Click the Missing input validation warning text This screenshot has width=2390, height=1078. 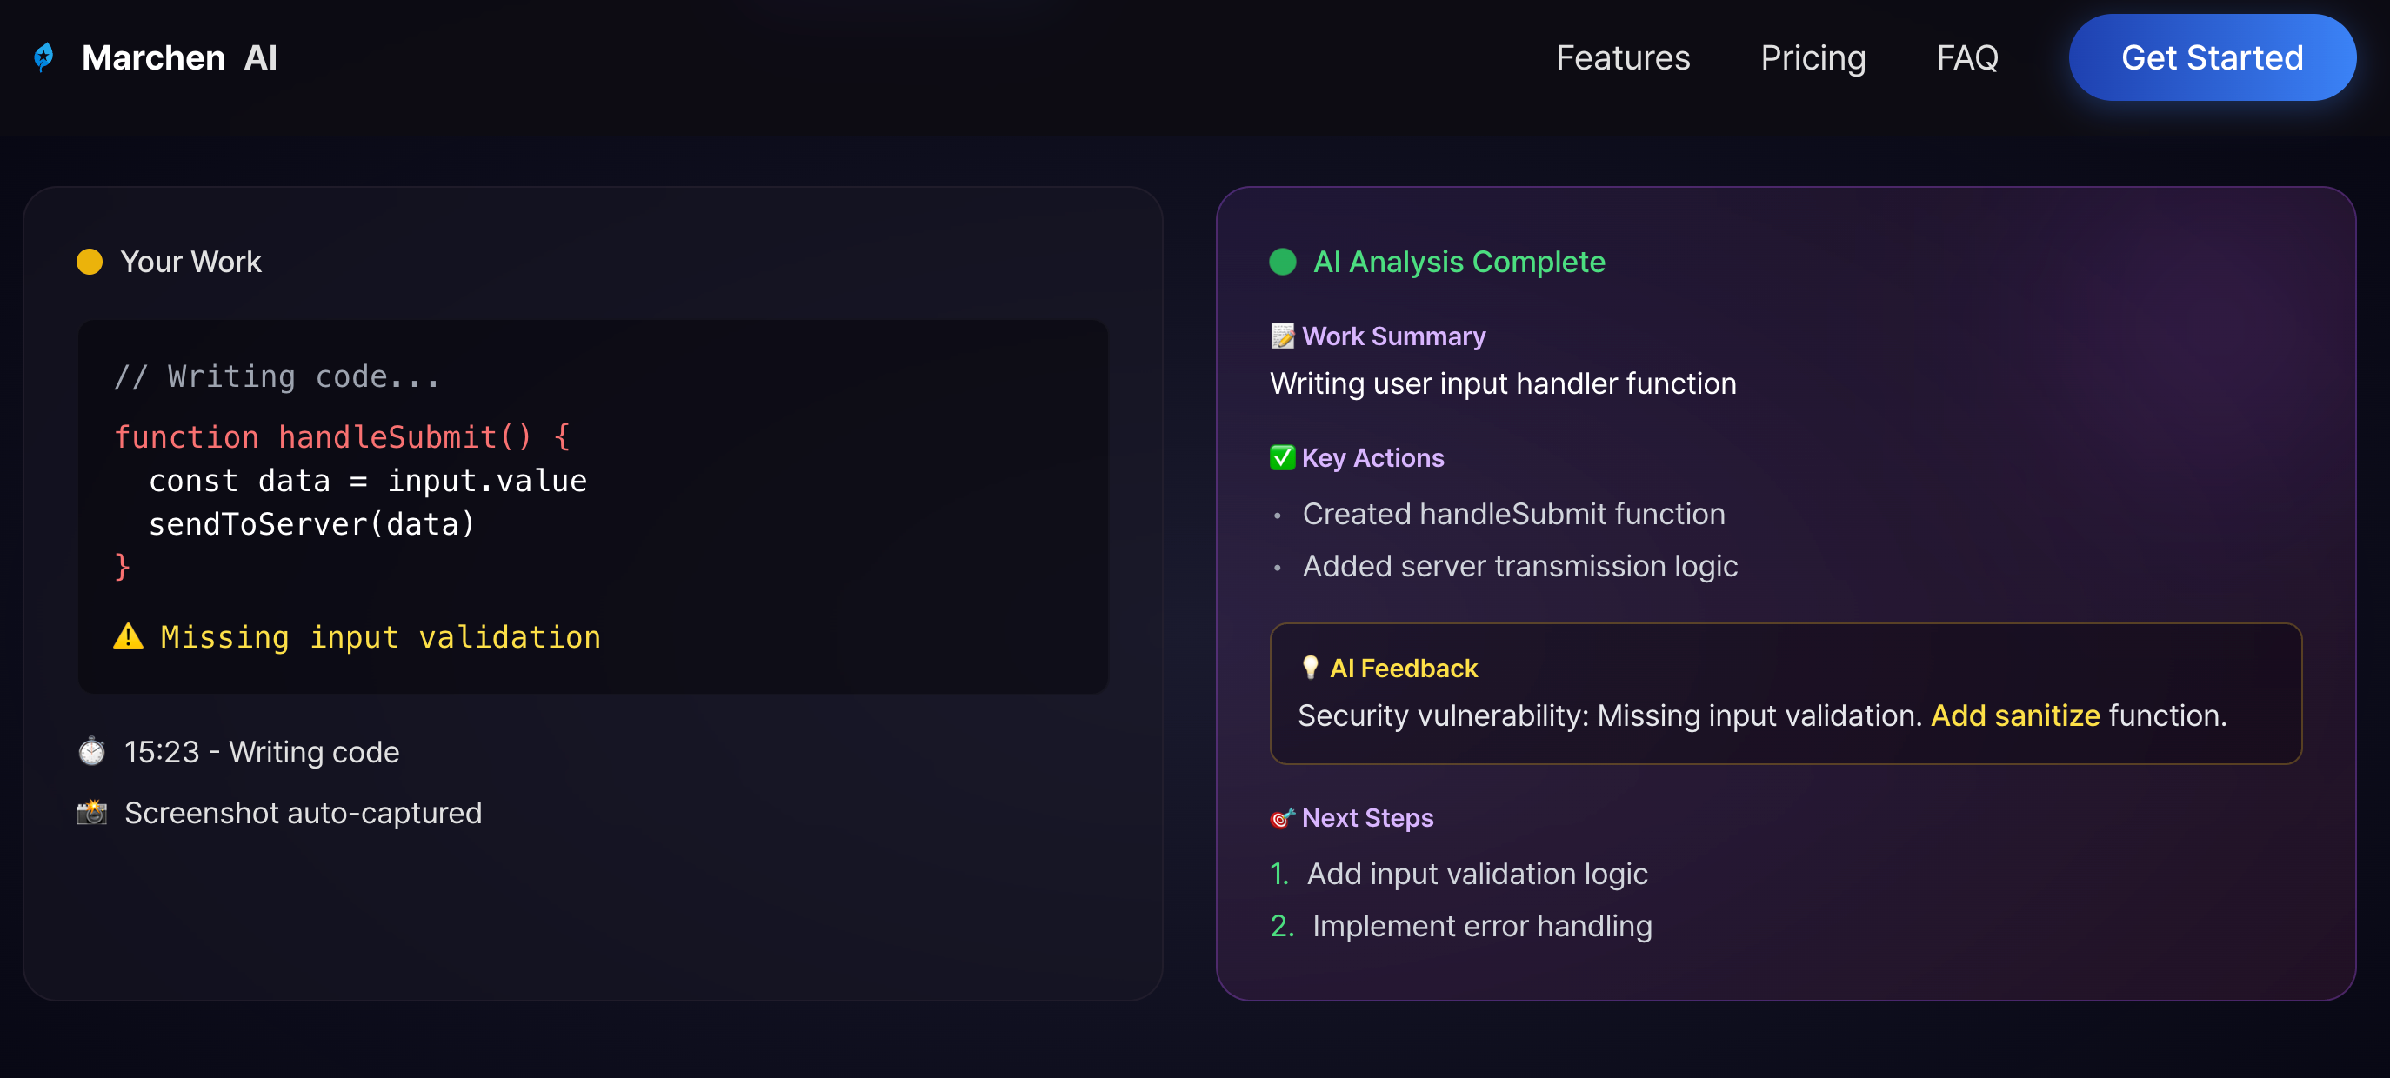379,637
